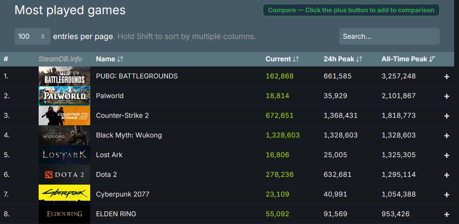The width and height of the screenshot is (459, 224).
Task: Click the Most played games heading
Action: click(x=70, y=10)
